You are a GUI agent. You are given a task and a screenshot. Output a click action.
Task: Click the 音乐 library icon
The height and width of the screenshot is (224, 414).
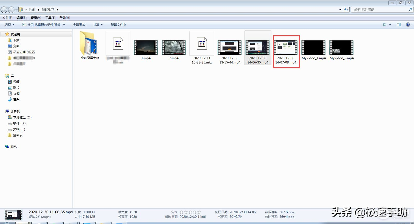coord(16,99)
